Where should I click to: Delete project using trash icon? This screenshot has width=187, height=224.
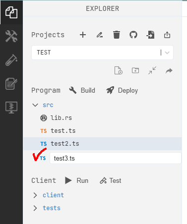coord(117,35)
